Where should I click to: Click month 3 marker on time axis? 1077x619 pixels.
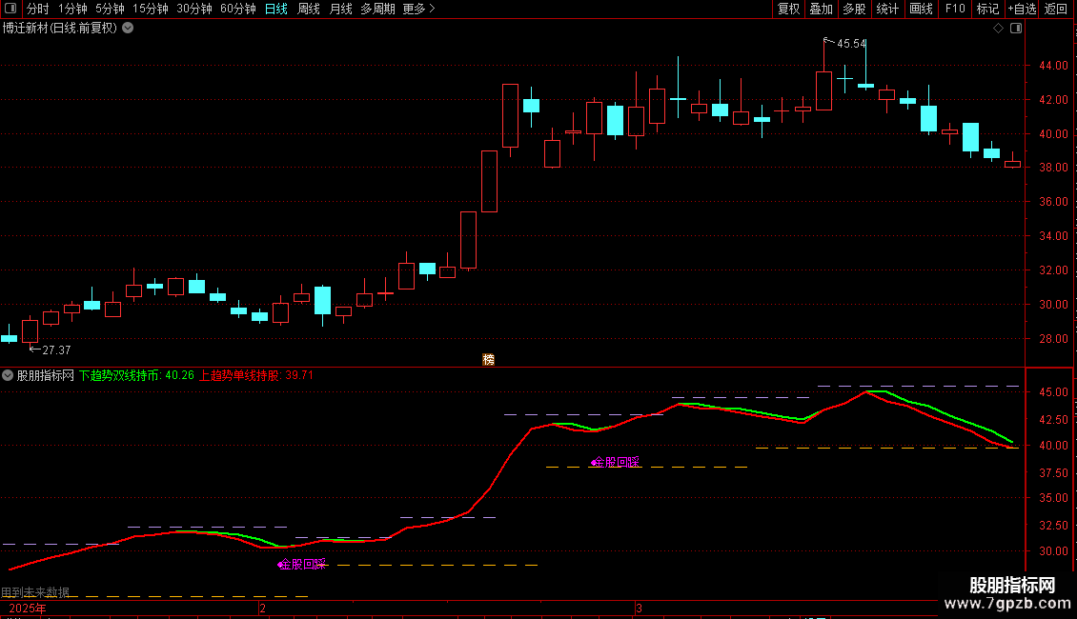pyautogui.click(x=639, y=608)
